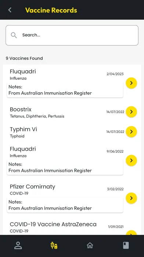Tap the Pfizer Comirnaty entry name
144x257 pixels.
coord(32,186)
